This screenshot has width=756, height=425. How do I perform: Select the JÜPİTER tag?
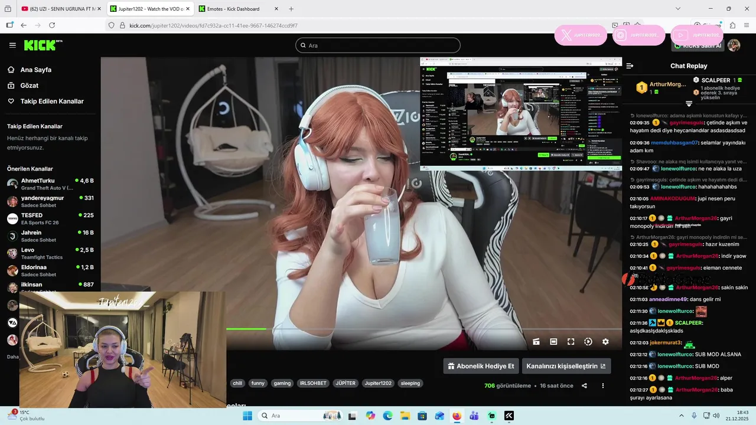point(346,383)
